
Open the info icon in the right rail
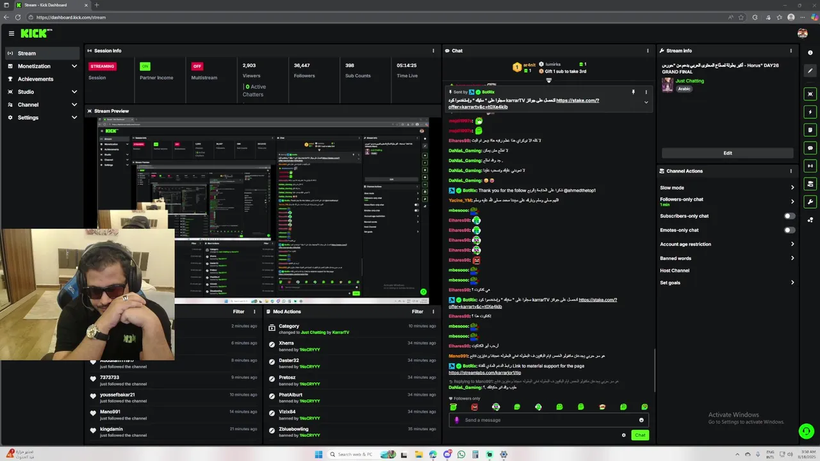[810, 53]
